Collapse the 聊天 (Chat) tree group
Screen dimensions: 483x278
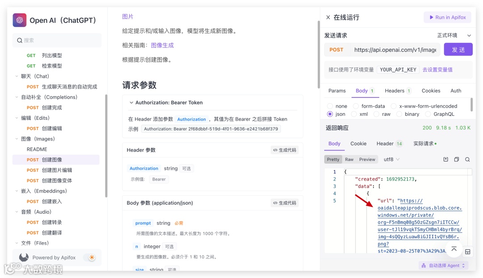pyautogui.click(x=17, y=76)
